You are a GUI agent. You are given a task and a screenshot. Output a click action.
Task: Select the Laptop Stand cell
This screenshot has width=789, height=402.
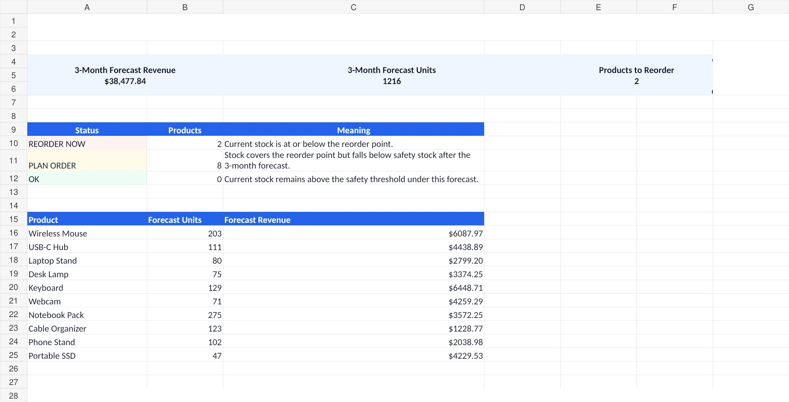(x=87, y=260)
